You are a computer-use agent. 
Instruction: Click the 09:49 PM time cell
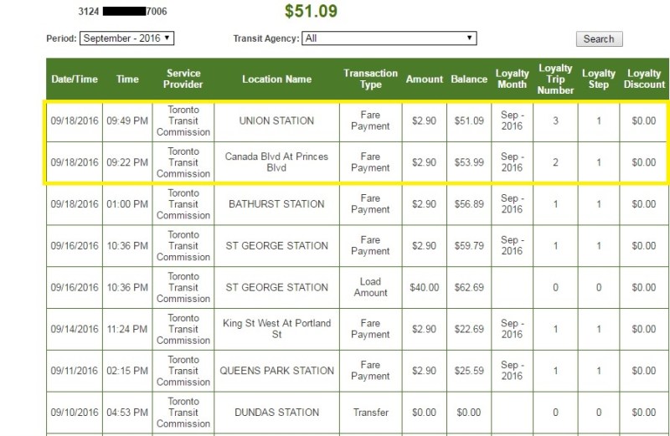click(x=127, y=121)
